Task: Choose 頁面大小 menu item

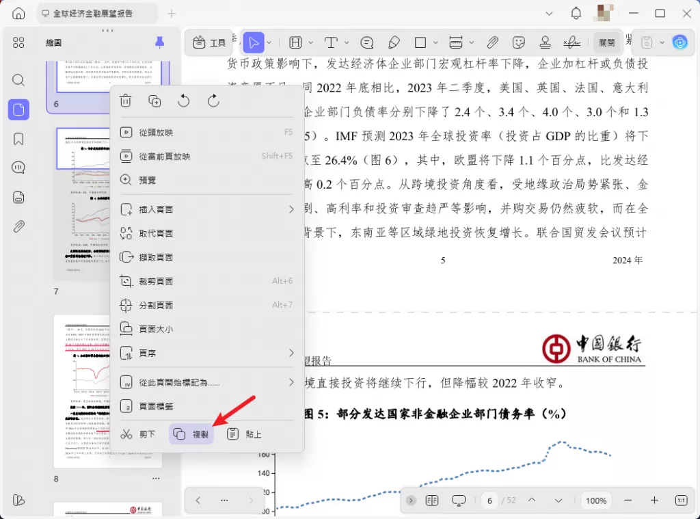Action: click(206, 329)
